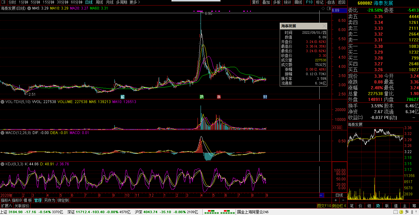Click the diamond icon above the price axis
Screen dimensions: 419x215
click(x=323, y=8)
